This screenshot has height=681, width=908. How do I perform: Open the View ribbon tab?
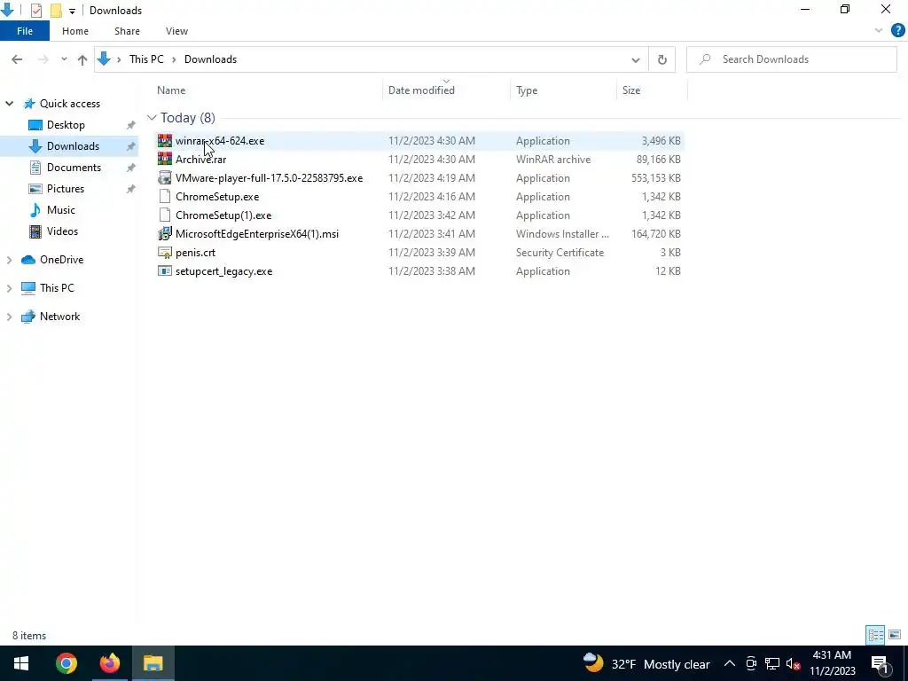click(x=176, y=31)
